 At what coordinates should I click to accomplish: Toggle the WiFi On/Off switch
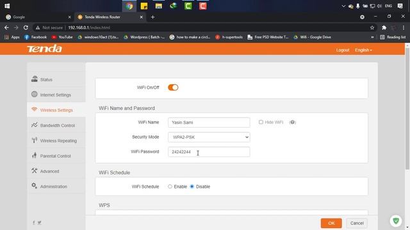173,88
